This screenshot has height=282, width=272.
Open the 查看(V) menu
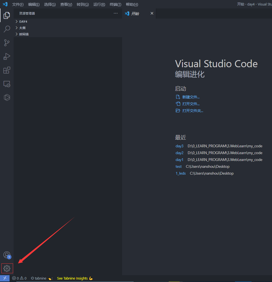tap(66, 4)
